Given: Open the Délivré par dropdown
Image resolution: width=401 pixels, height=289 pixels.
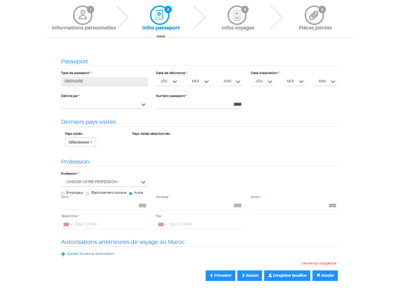Looking at the screenshot, I should point(104,104).
